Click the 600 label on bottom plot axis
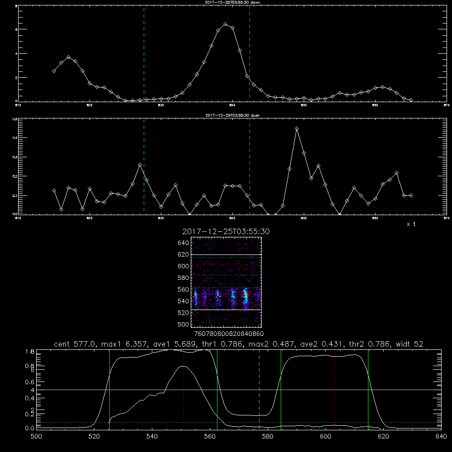The height and width of the screenshot is (452, 452). click(325, 437)
